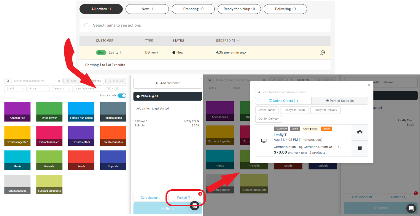Screen dimensions: 420x216
Task: Click the magnifier icon in the undimmed product search
Action: click(x=8, y=81)
